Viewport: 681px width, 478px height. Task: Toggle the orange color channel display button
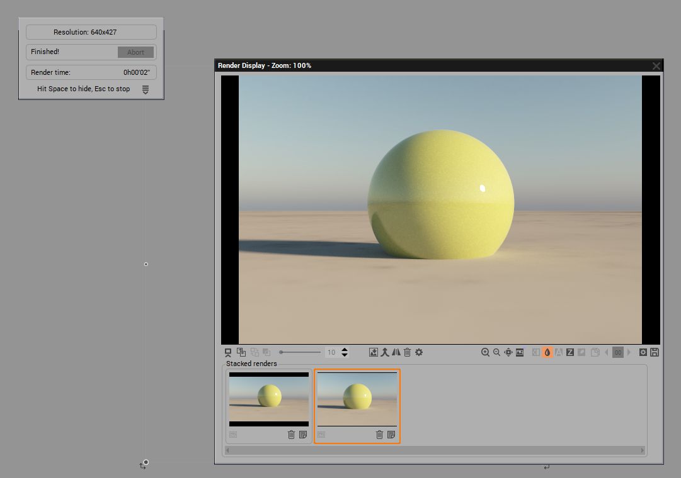547,352
